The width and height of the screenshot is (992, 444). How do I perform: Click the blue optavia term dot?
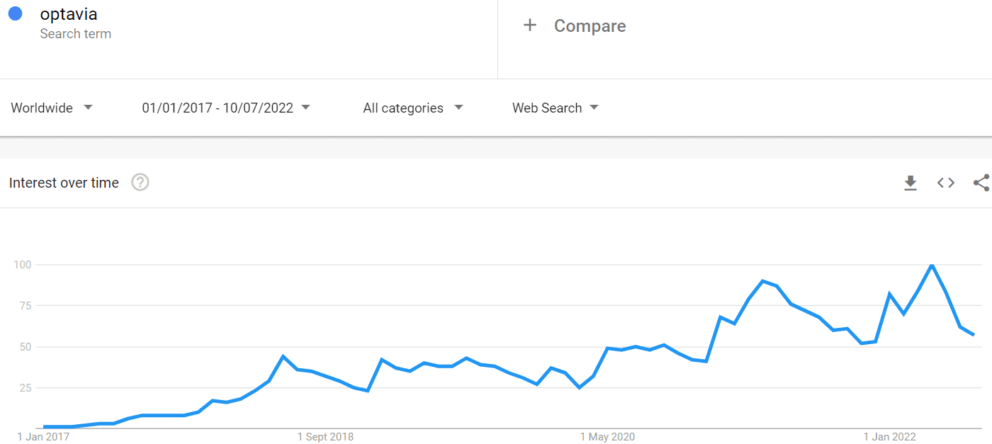16,13
